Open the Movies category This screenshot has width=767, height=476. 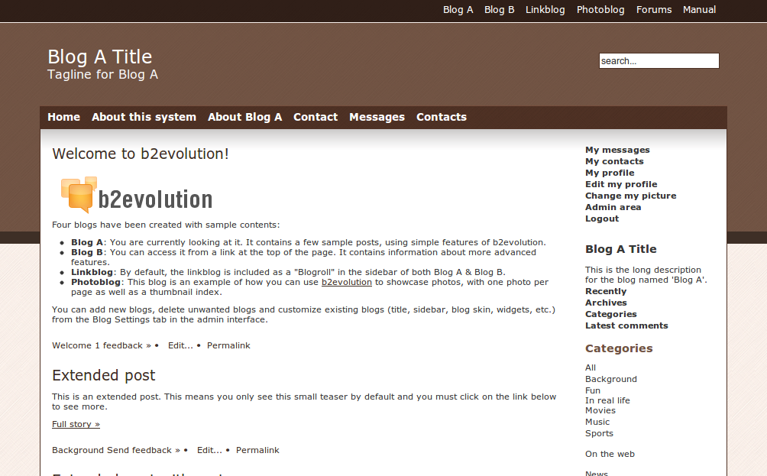(600, 410)
